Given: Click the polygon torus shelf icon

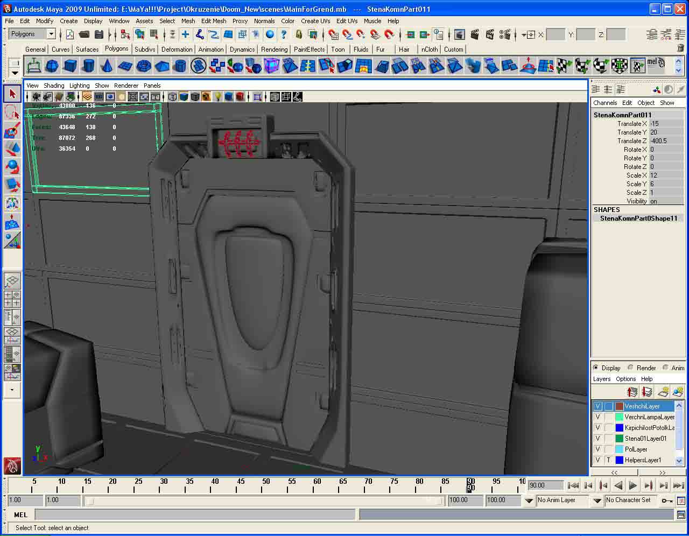Looking at the screenshot, I should click(143, 66).
